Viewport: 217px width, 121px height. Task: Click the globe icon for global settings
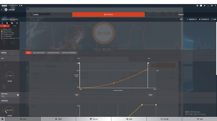(x=6, y=10)
